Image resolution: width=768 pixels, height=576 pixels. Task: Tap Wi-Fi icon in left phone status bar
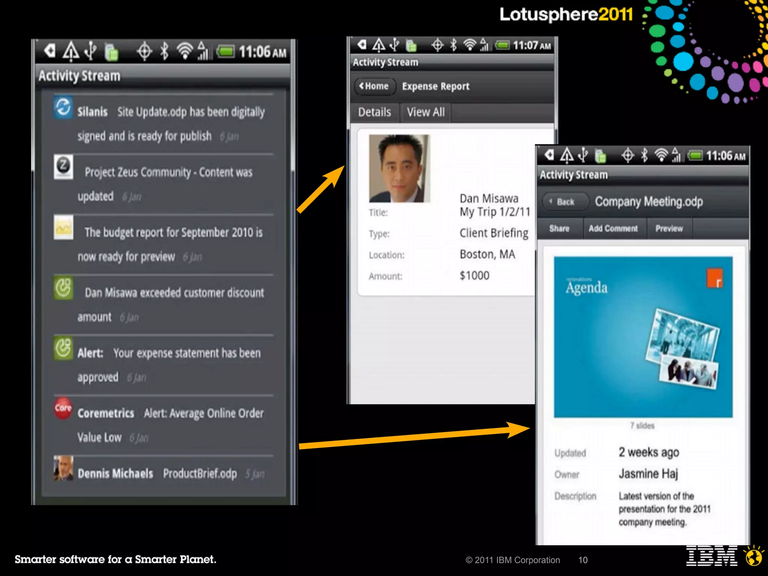(x=184, y=51)
